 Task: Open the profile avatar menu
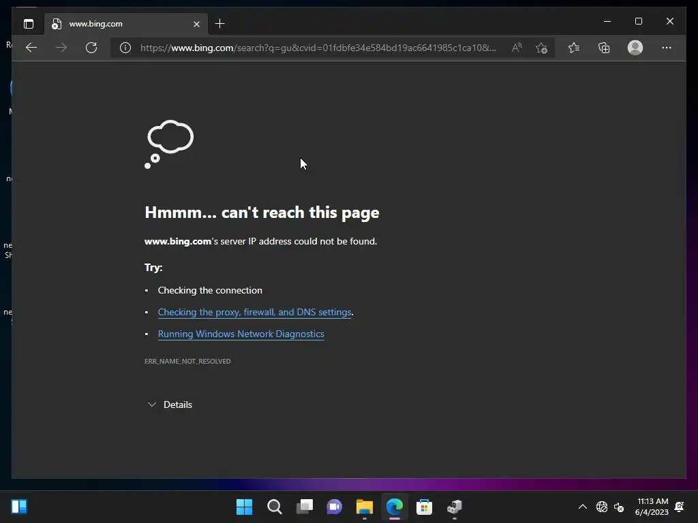(635, 48)
